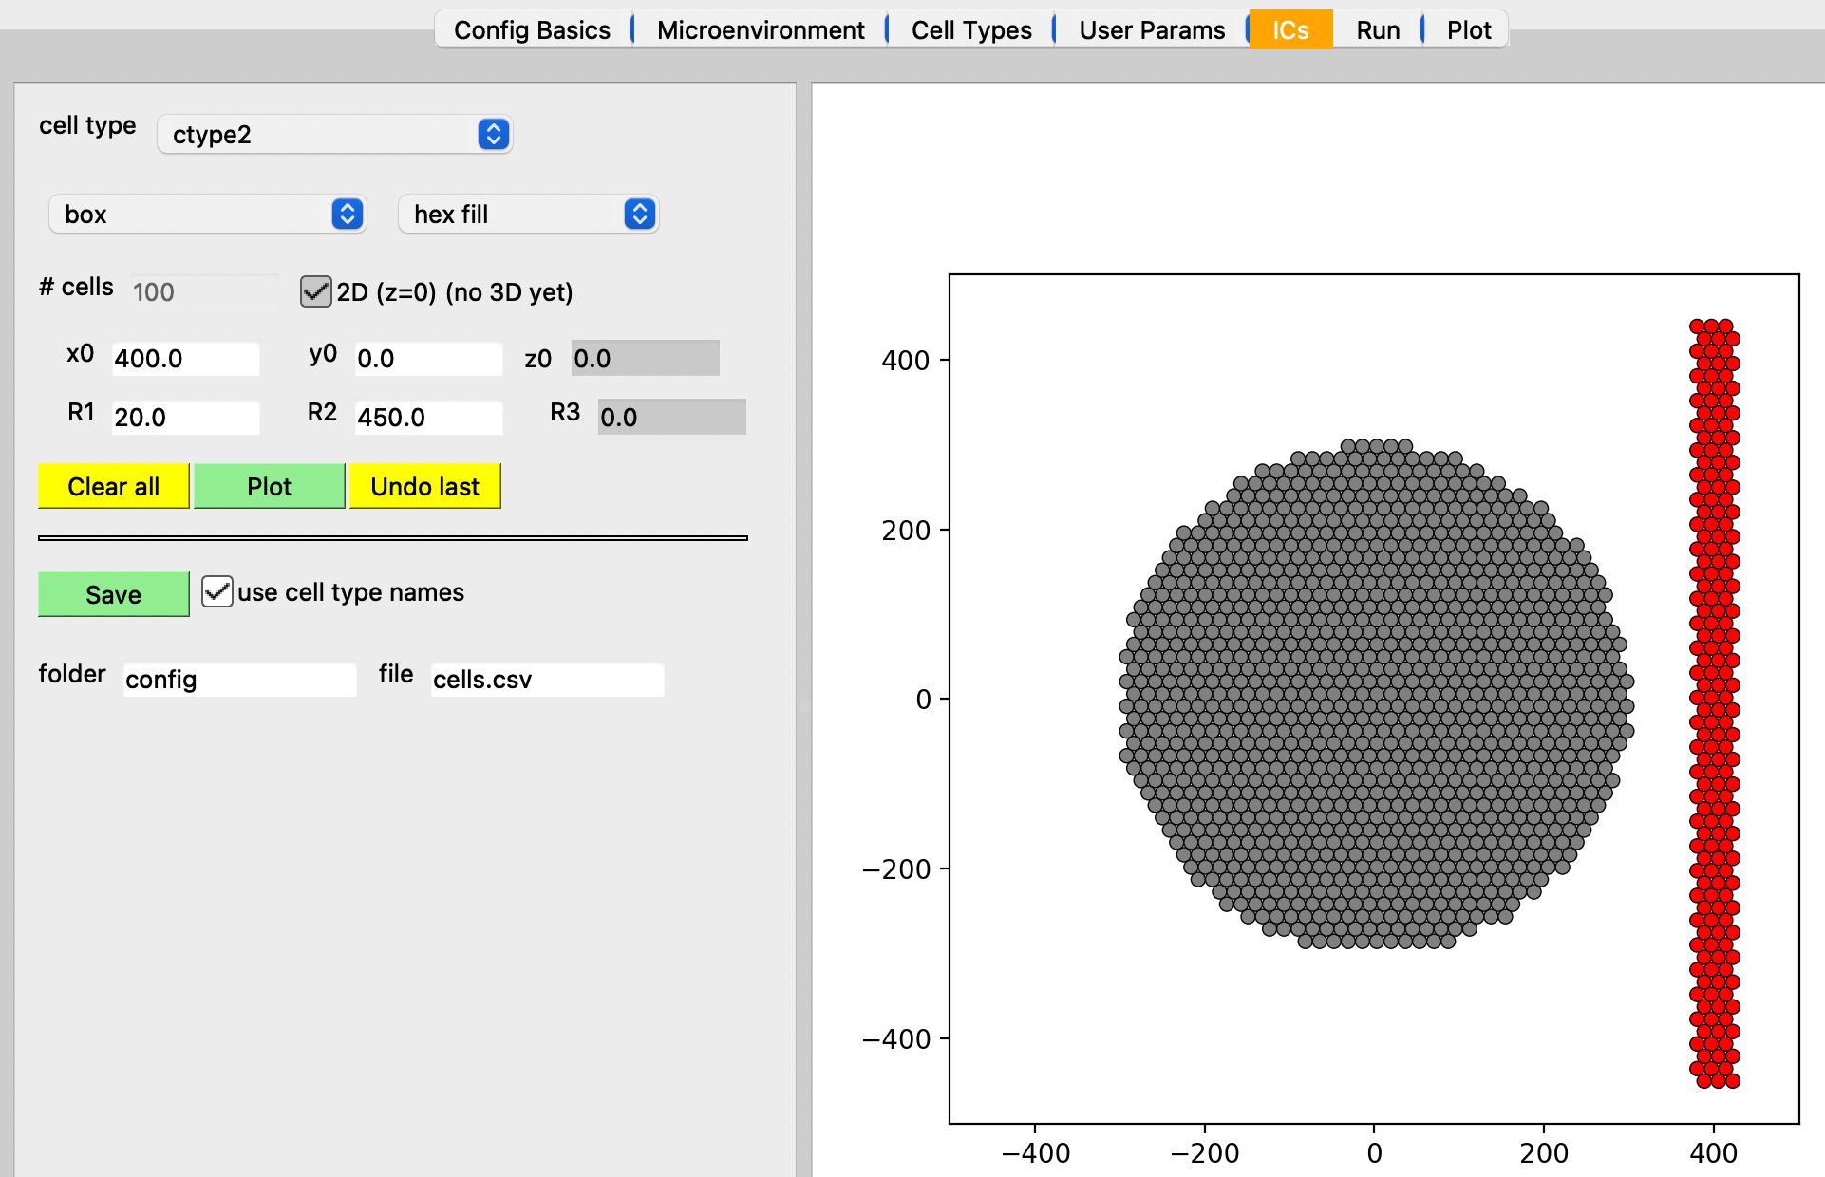Open the Plot tab
Screen dimensions: 1825x1177
tap(1469, 29)
